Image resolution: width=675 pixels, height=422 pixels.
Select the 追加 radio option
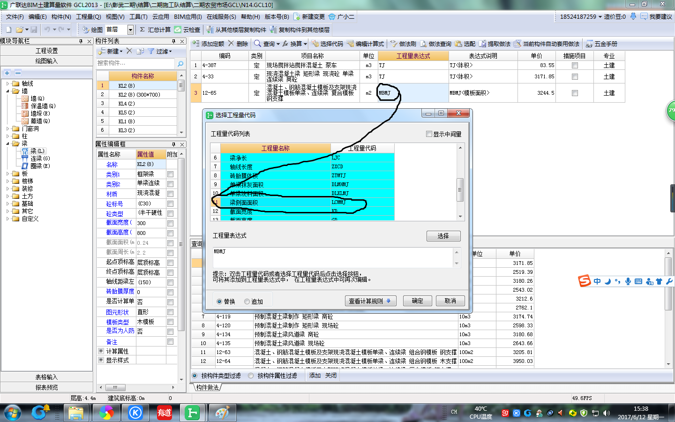point(247,301)
